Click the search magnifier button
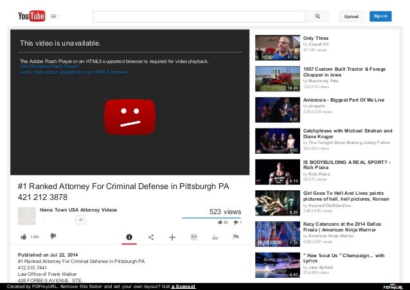This screenshot has height=290, width=410. (x=317, y=16)
